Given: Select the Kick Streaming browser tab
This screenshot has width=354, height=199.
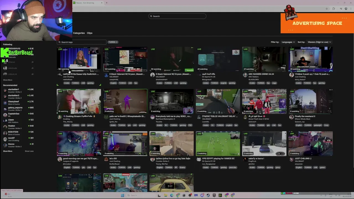Looking at the screenshot, I should (88, 3).
